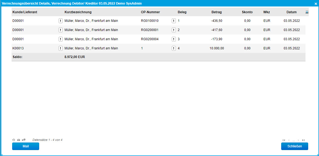Open the info icon beside K00013

click(x=61, y=48)
